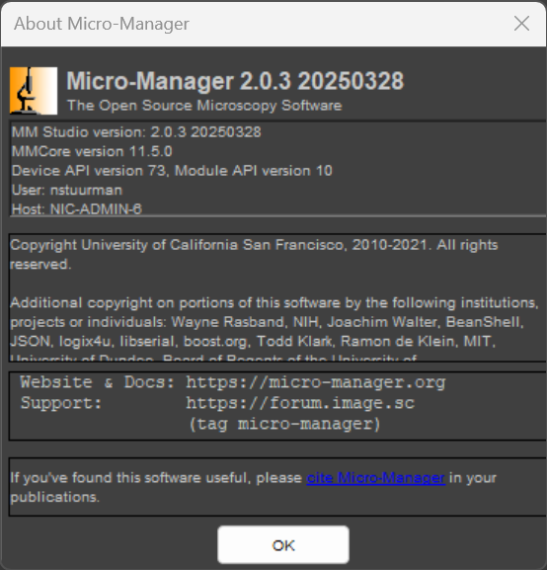Click the Micro-Manager microscope logo icon
The height and width of the screenshot is (570, 547).
coord(34,91)
